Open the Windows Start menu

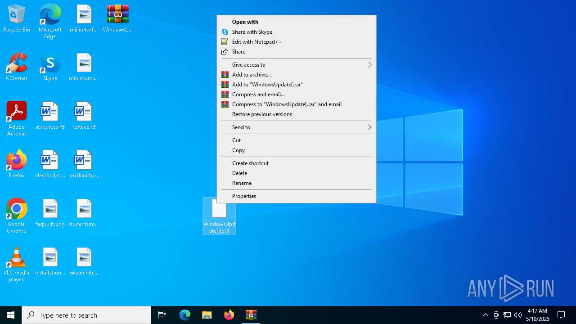11,315
